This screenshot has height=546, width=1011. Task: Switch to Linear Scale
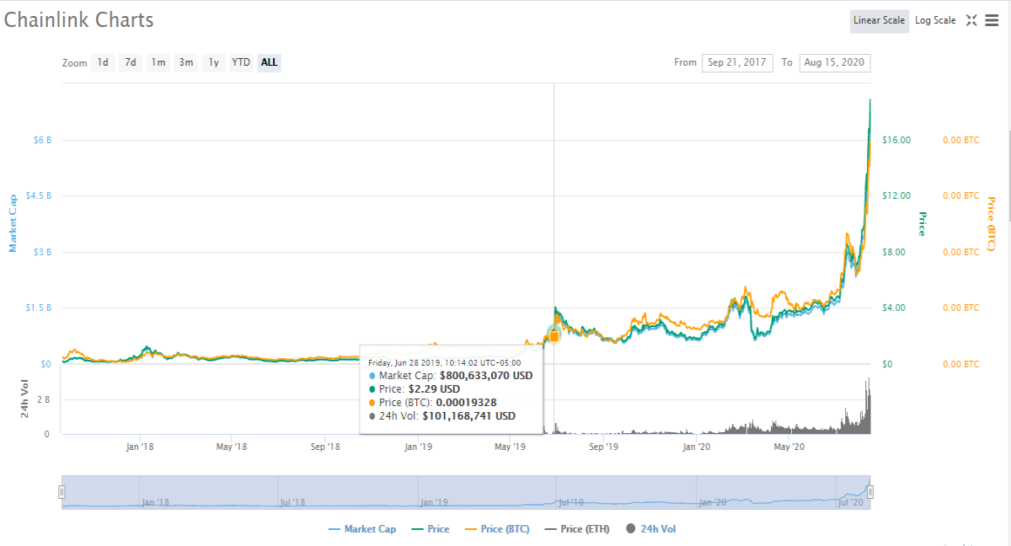point(879,20)
